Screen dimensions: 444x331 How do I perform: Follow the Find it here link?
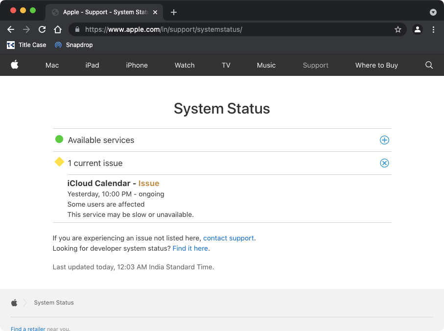click(x=190, y=248)
